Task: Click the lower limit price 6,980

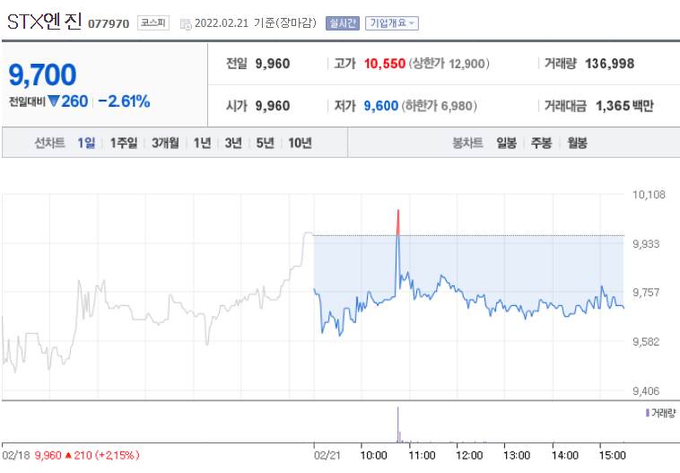Action: [458, 106]
